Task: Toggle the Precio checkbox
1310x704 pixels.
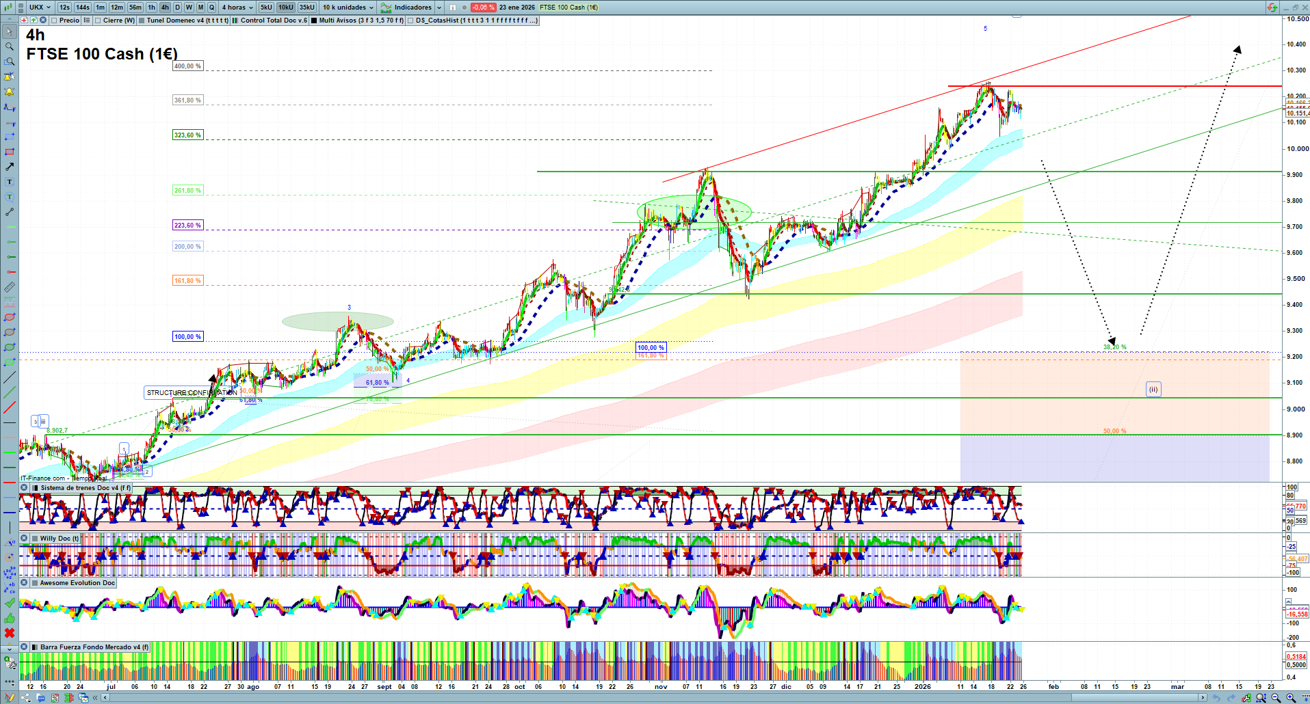Action: (x=54, y=21)
